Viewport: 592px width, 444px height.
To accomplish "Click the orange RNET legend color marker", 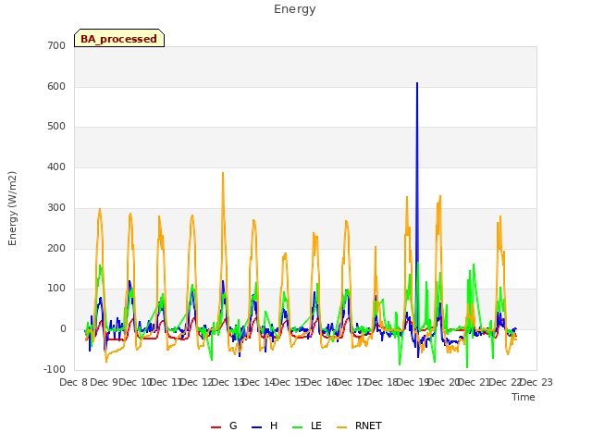I will point(341,427).
